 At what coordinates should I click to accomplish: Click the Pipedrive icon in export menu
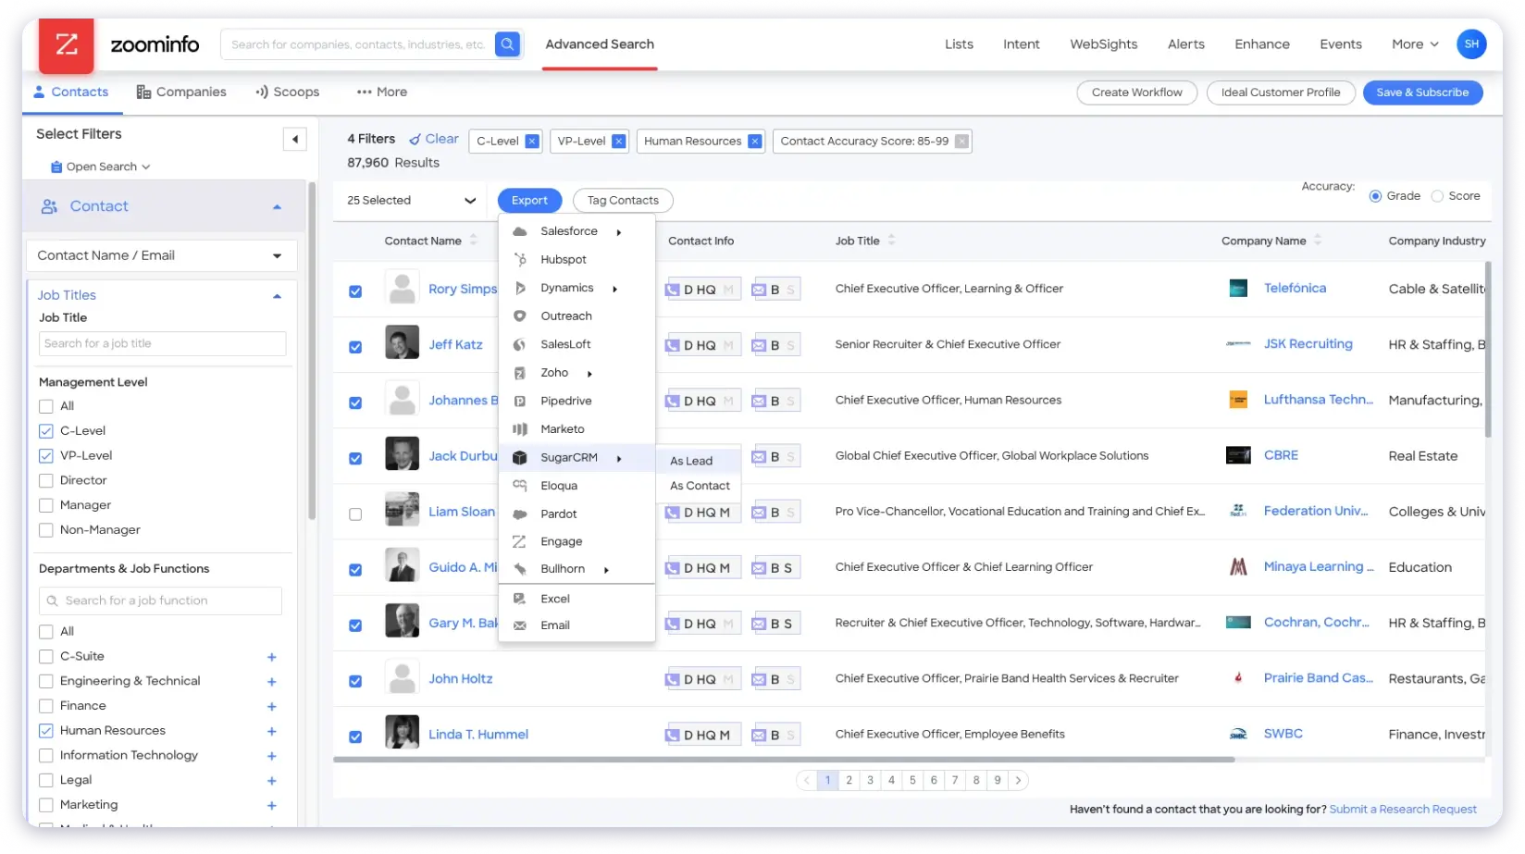tap(520, 401)
